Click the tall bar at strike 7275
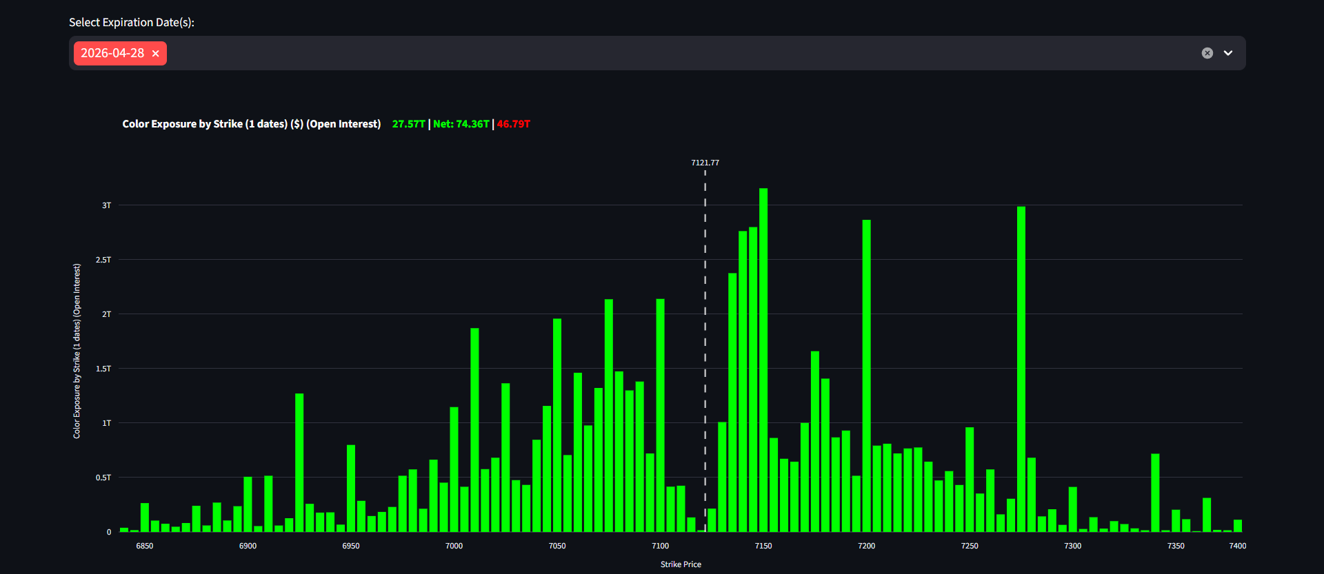1324x574 pixels. coord(1021,369)
